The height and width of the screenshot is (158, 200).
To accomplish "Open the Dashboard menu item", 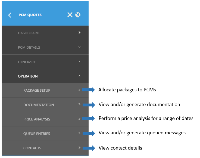I will [29, 33].
